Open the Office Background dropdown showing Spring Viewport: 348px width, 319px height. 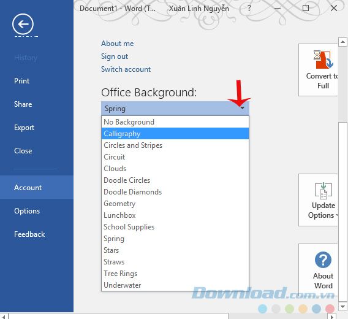175,109
